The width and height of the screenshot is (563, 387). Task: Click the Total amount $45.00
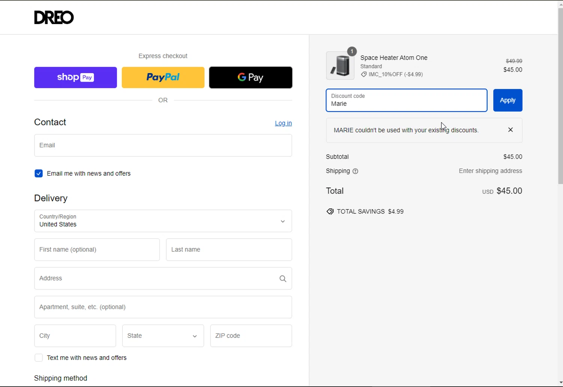[x=509, y=191]
